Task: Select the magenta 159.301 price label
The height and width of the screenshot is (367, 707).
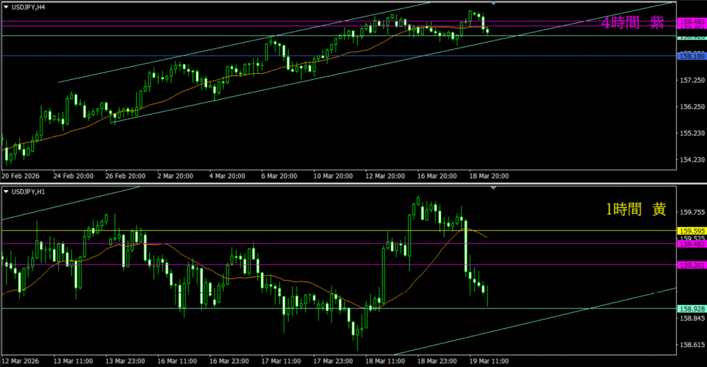Action: point(691,265)
